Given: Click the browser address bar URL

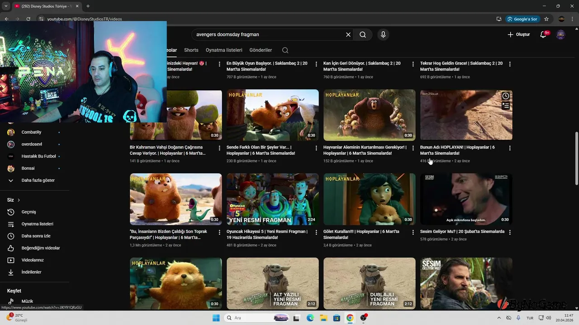Looking at the screenshot, I should (x=85, y=19).
